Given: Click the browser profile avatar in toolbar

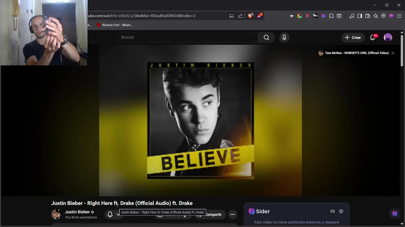Looking at the screenshot, I should (391, 16).
